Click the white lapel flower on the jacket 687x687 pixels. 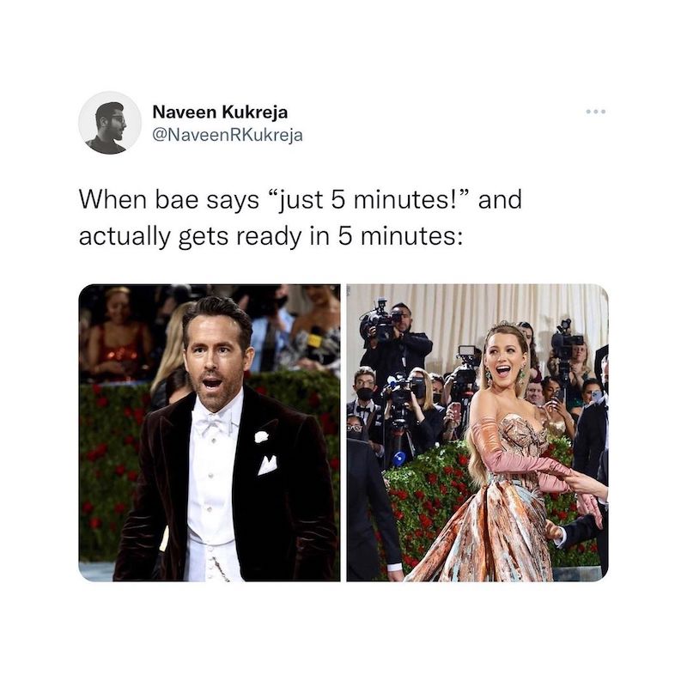tap(261, 436)
